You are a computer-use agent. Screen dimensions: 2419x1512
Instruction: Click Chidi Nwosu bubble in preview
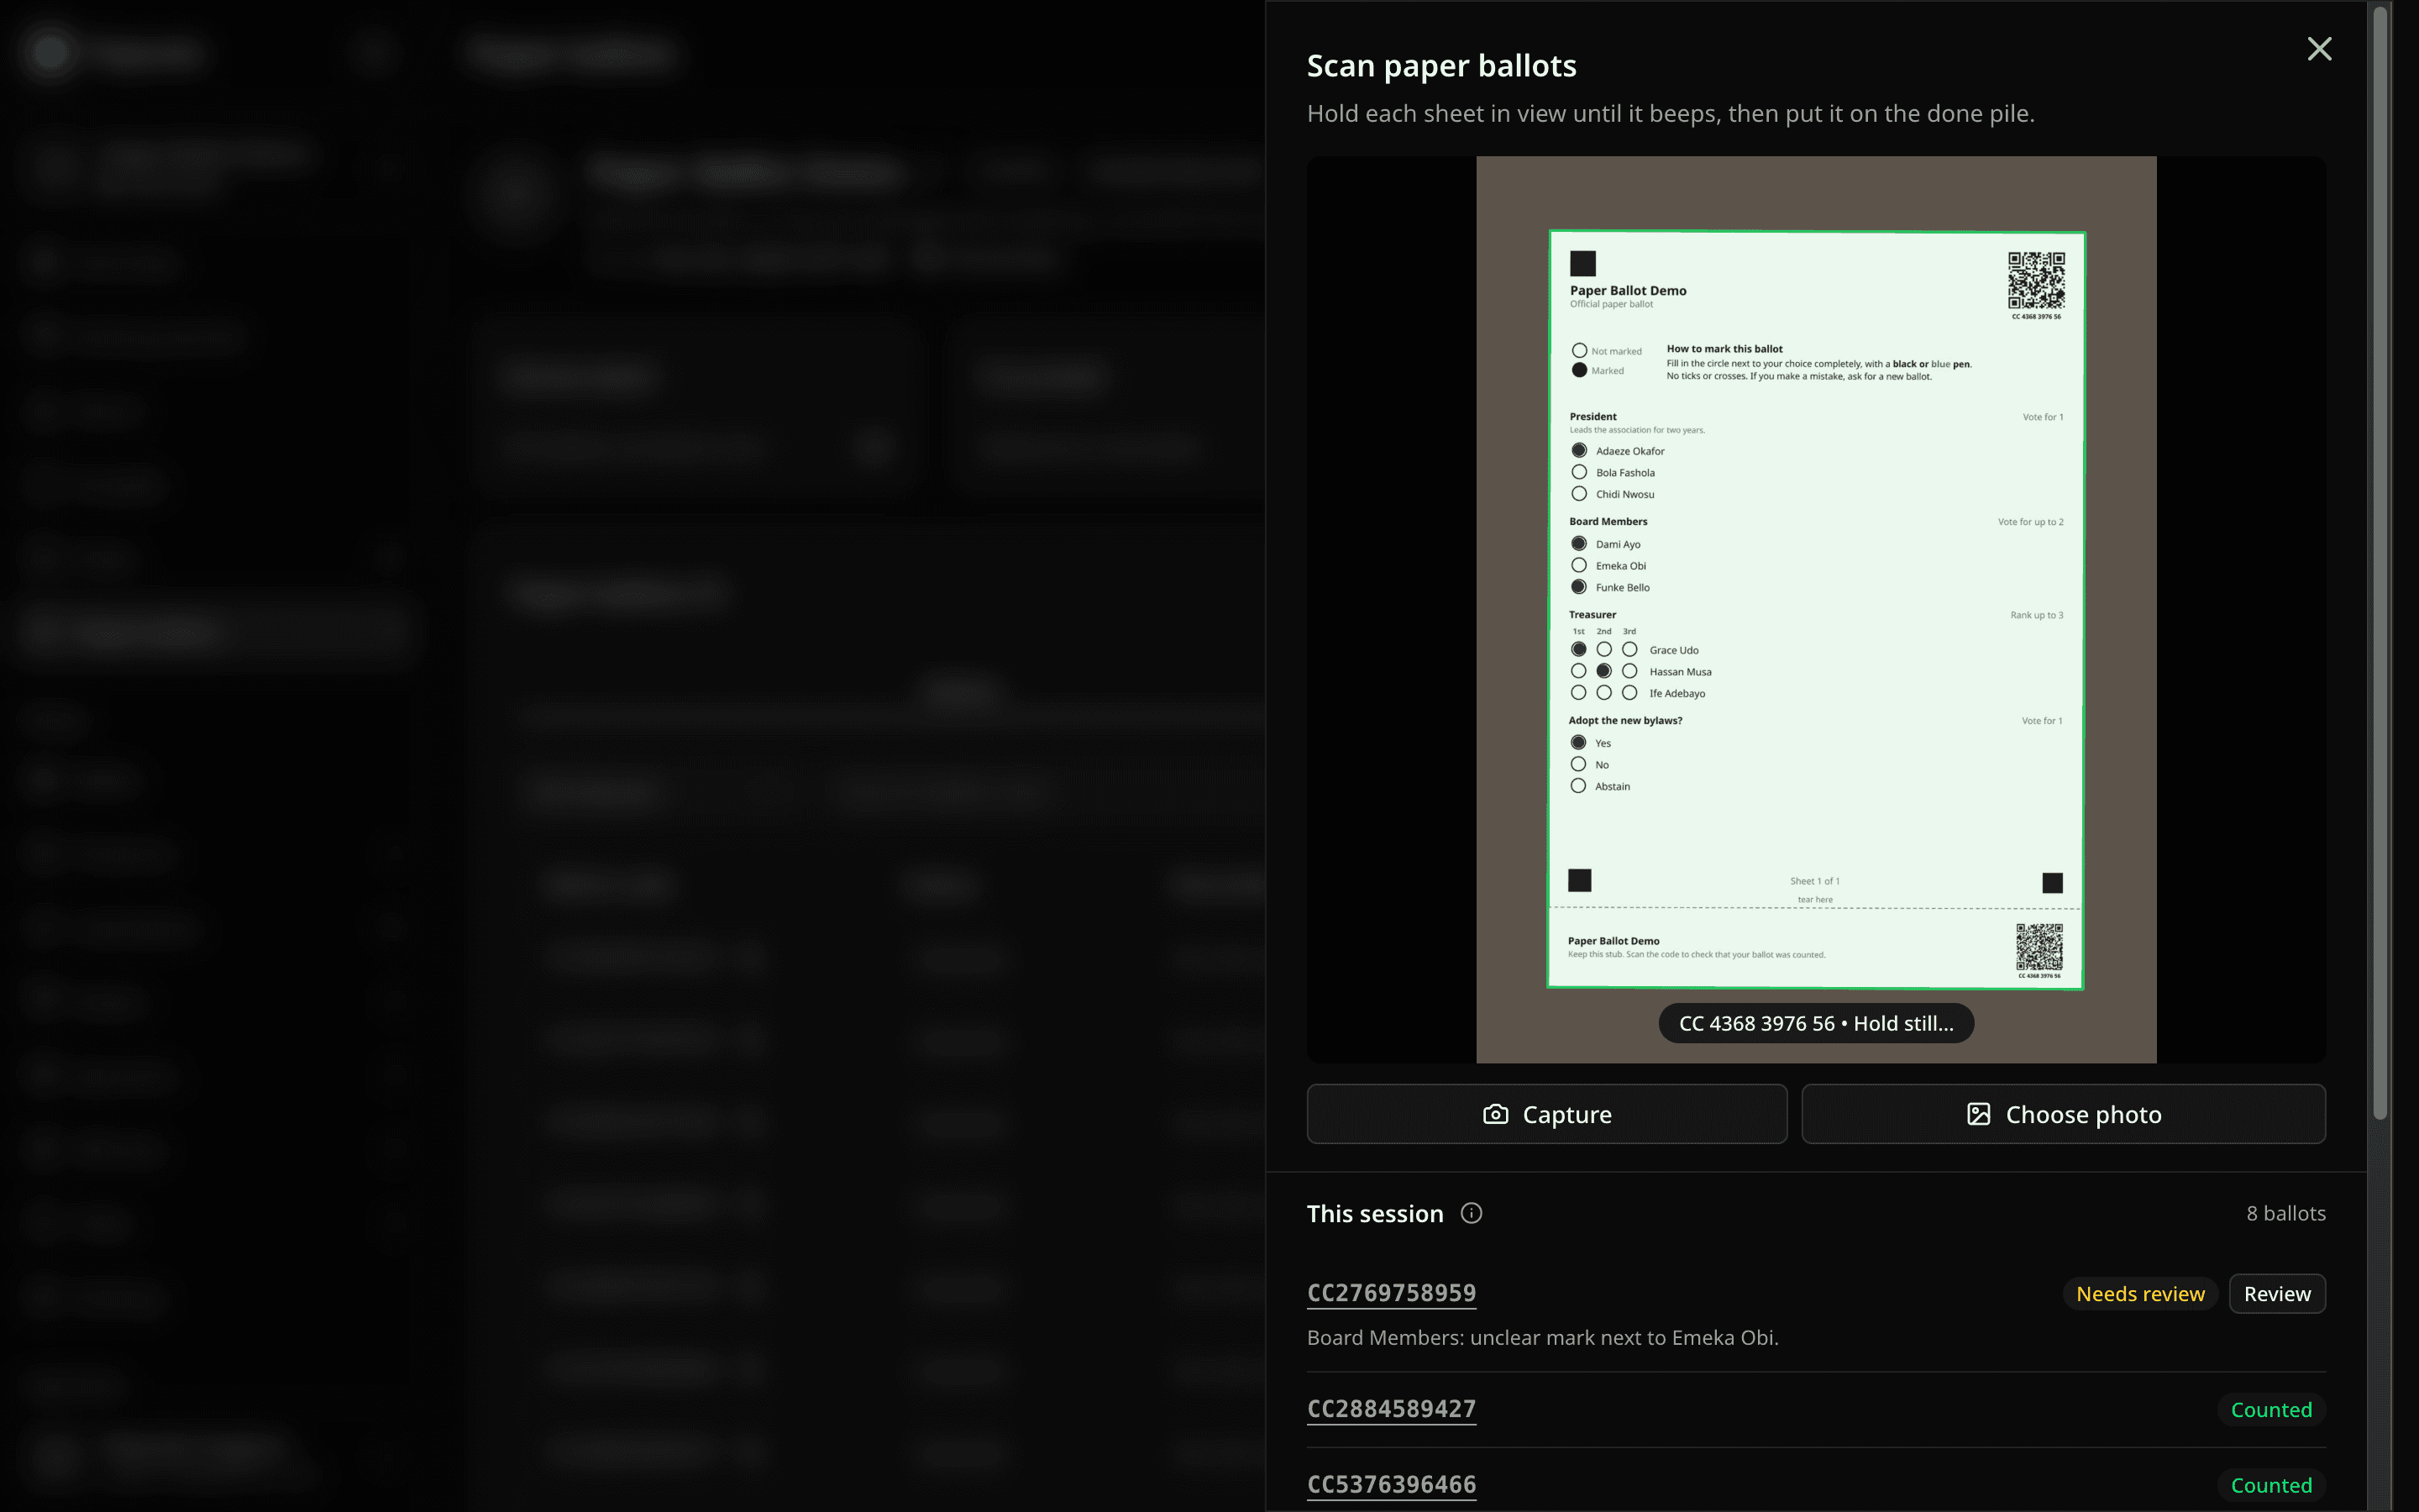point(1579,493)
